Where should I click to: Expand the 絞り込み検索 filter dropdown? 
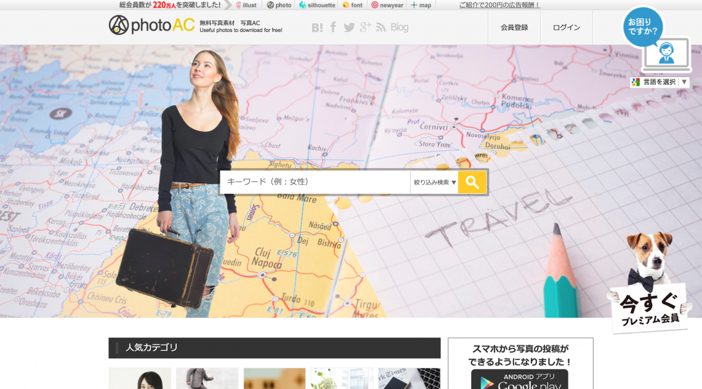pos(434,182)
